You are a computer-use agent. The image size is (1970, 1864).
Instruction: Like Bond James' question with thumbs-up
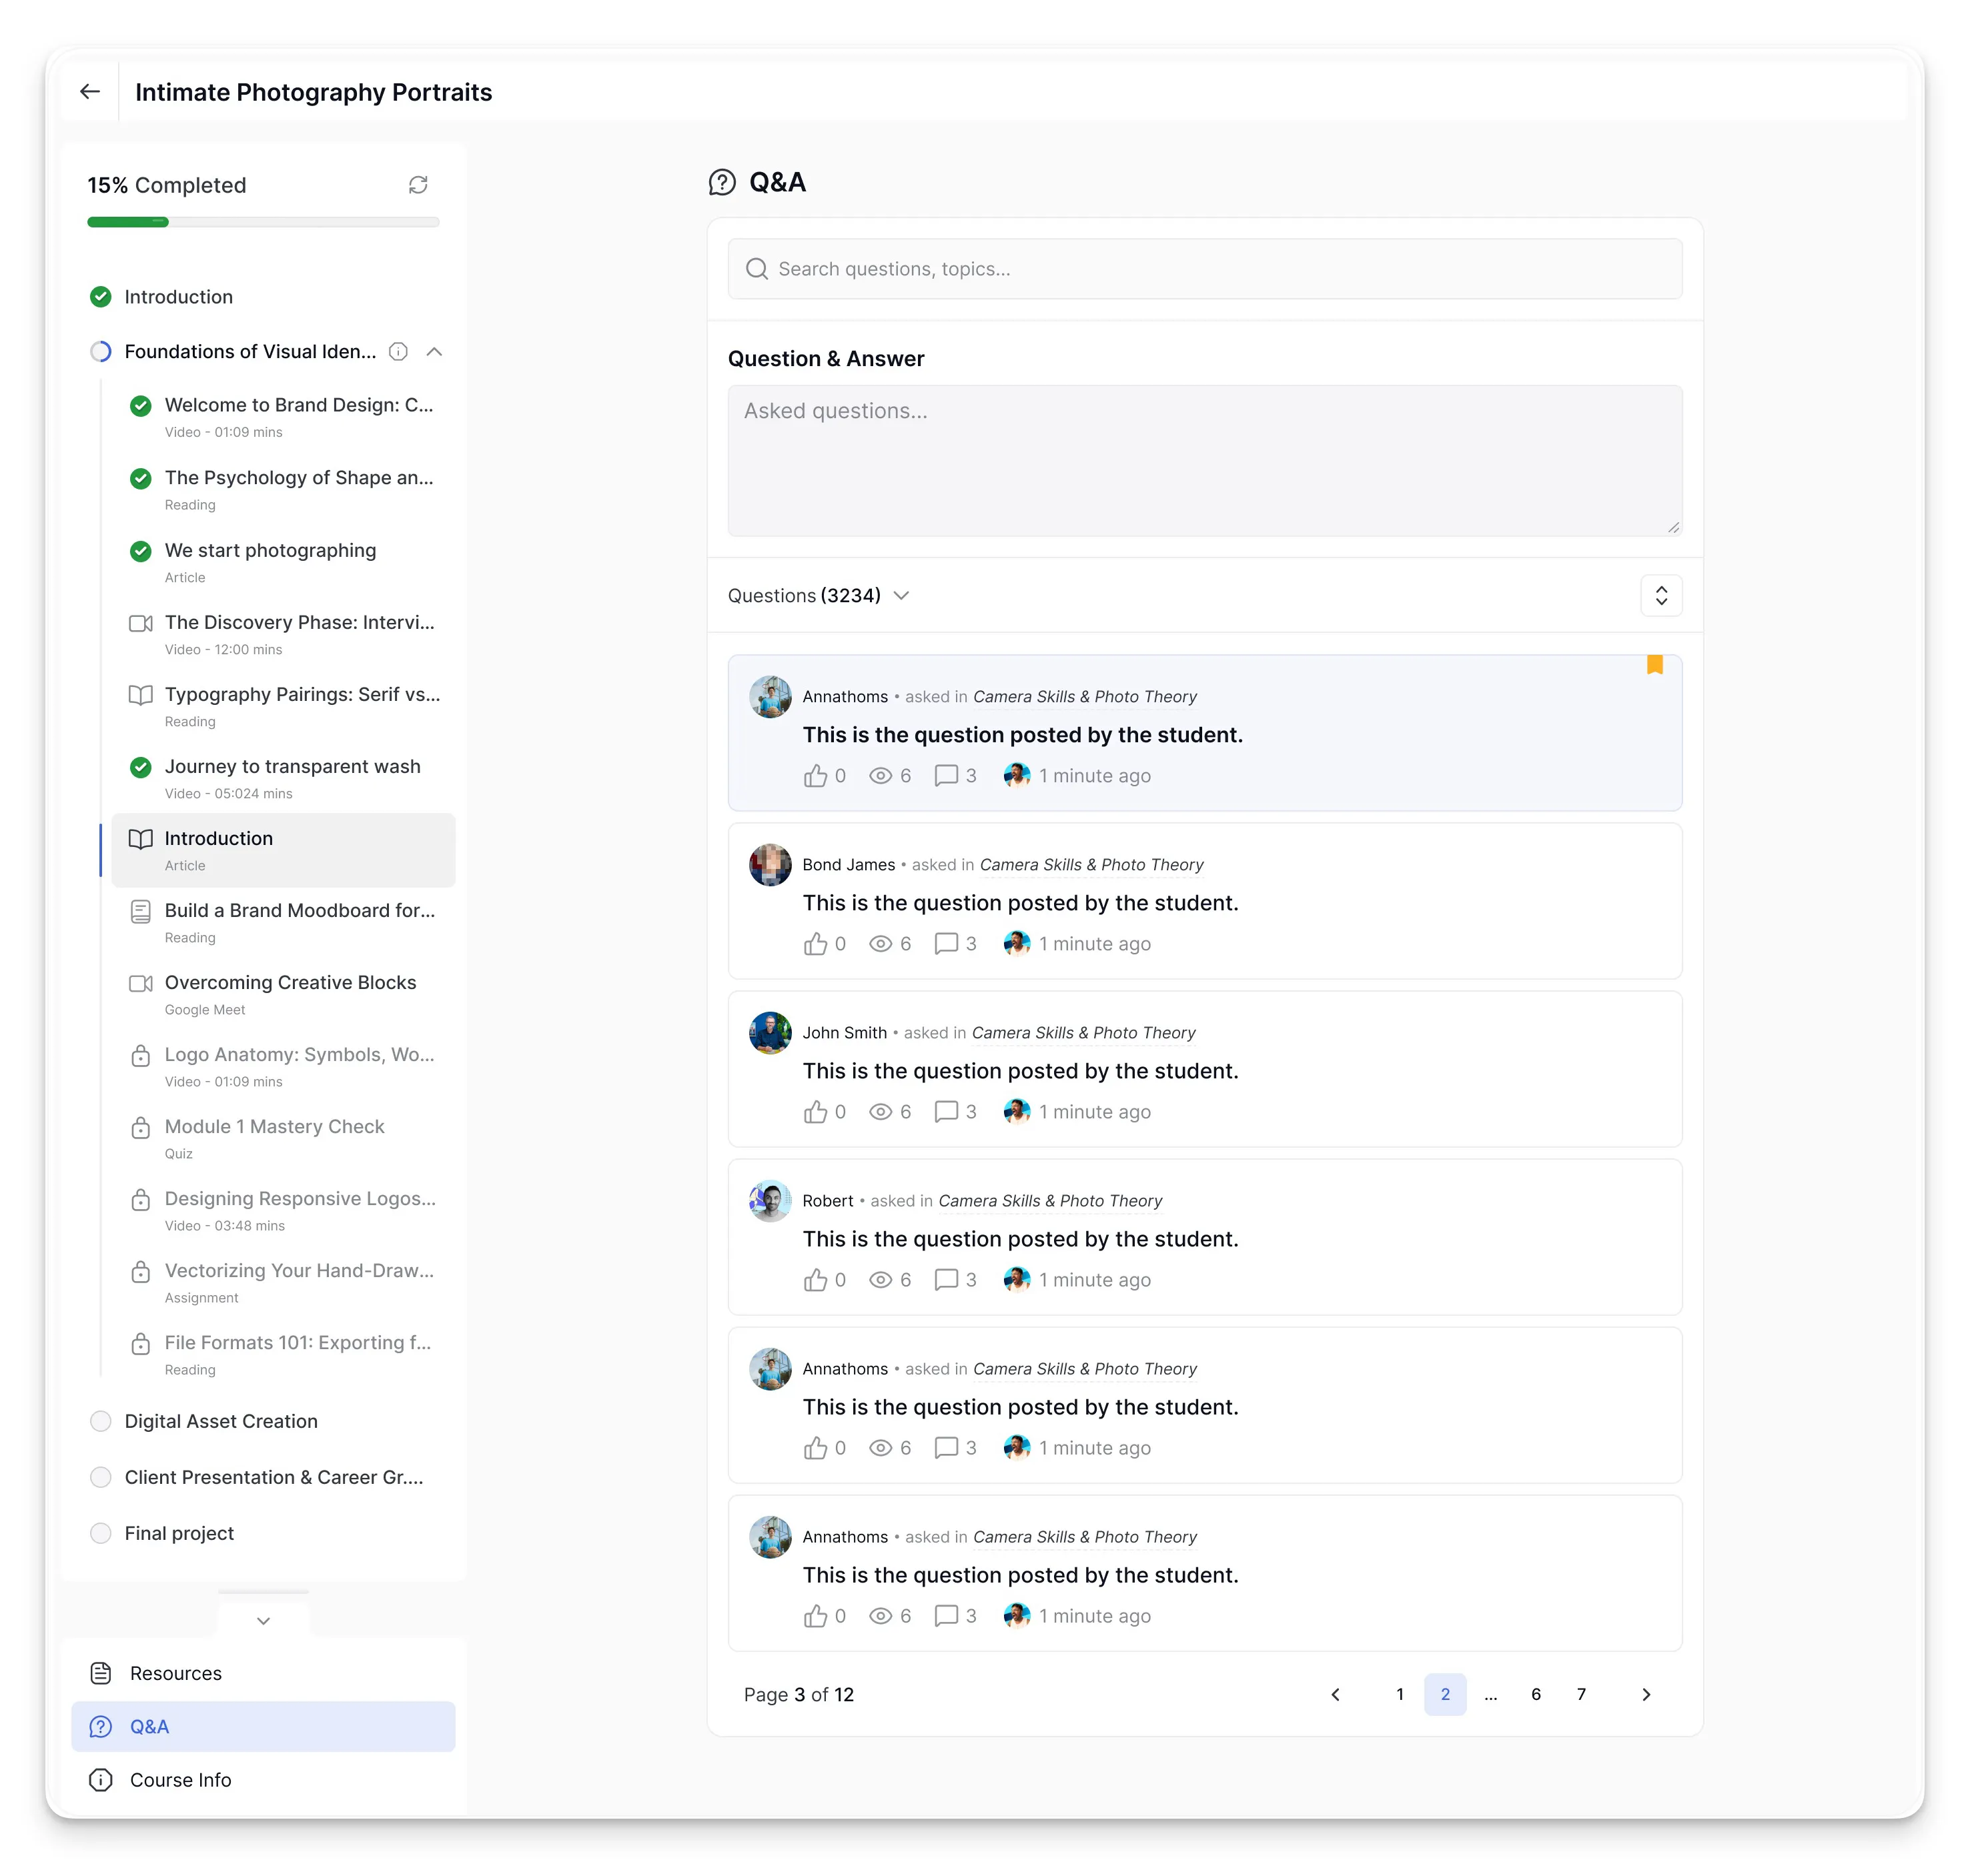click(x=815, y=944)
